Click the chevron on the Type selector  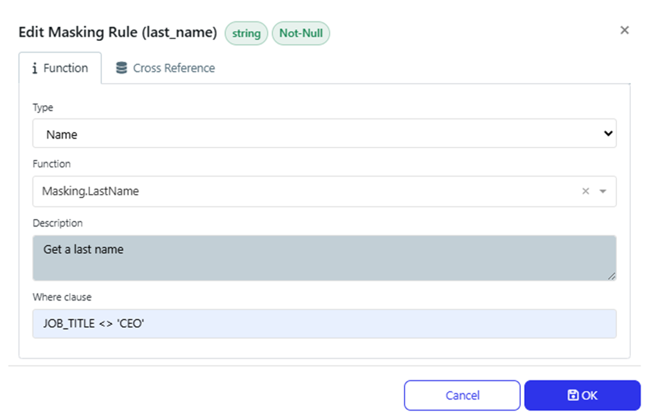[x=607, y=133]
